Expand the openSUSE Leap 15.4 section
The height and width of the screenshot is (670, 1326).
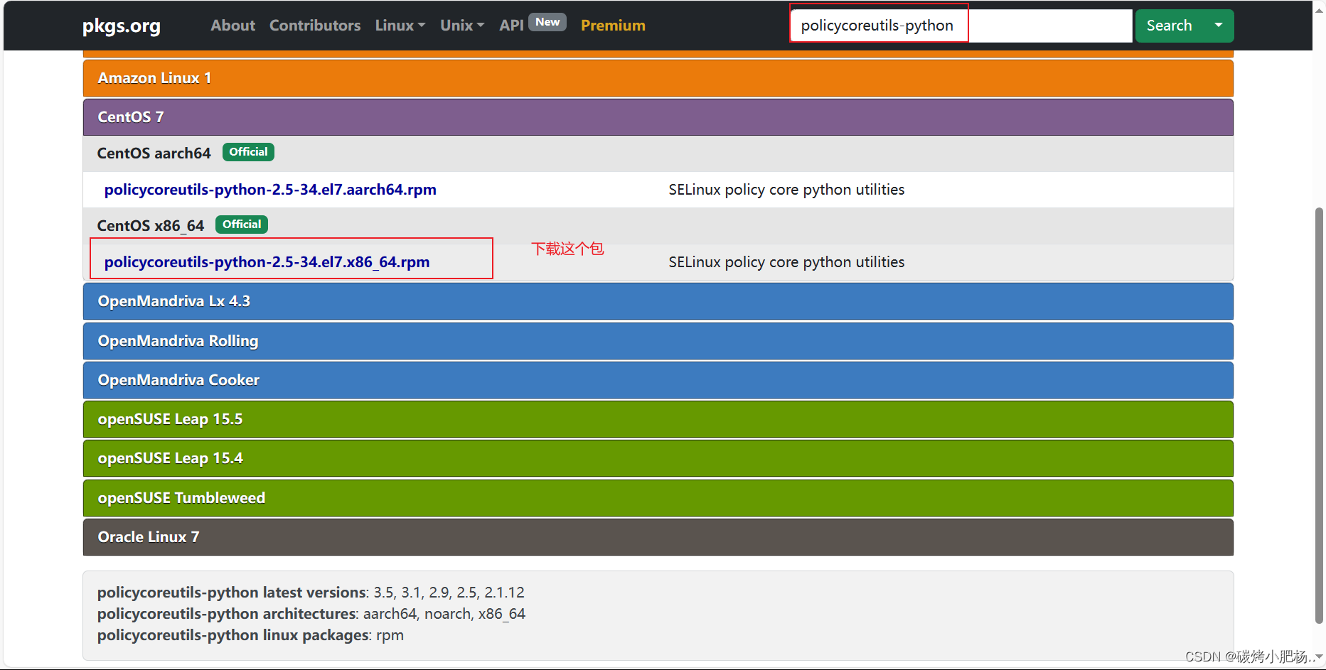coord(658,458)
